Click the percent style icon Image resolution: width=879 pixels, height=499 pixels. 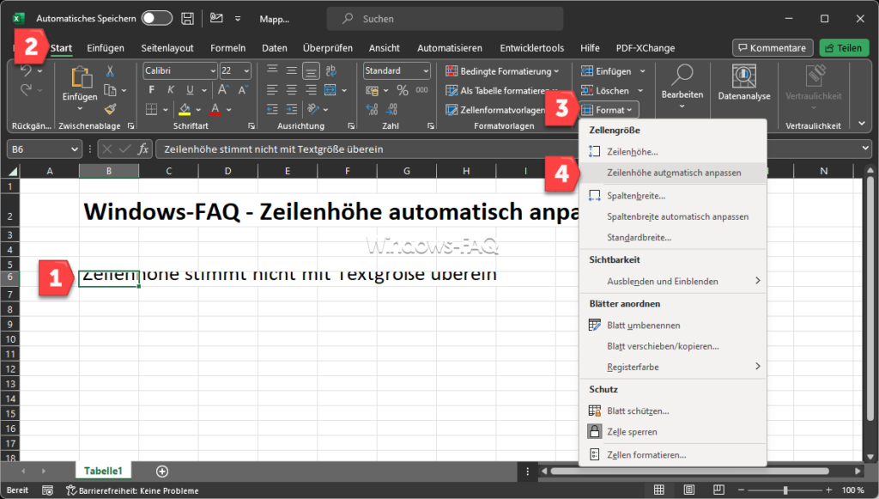[403, 89]
